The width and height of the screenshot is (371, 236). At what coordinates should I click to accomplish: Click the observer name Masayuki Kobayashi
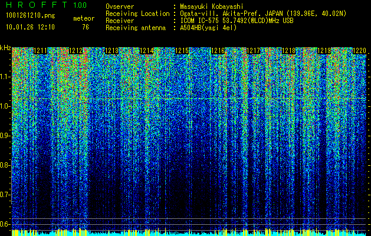212,7
